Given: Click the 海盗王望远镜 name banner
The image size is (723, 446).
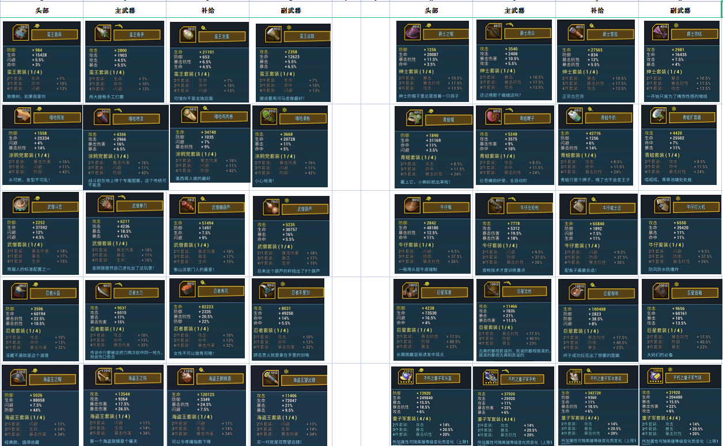Looking at the screenshot, I should (x=303, y=380).
